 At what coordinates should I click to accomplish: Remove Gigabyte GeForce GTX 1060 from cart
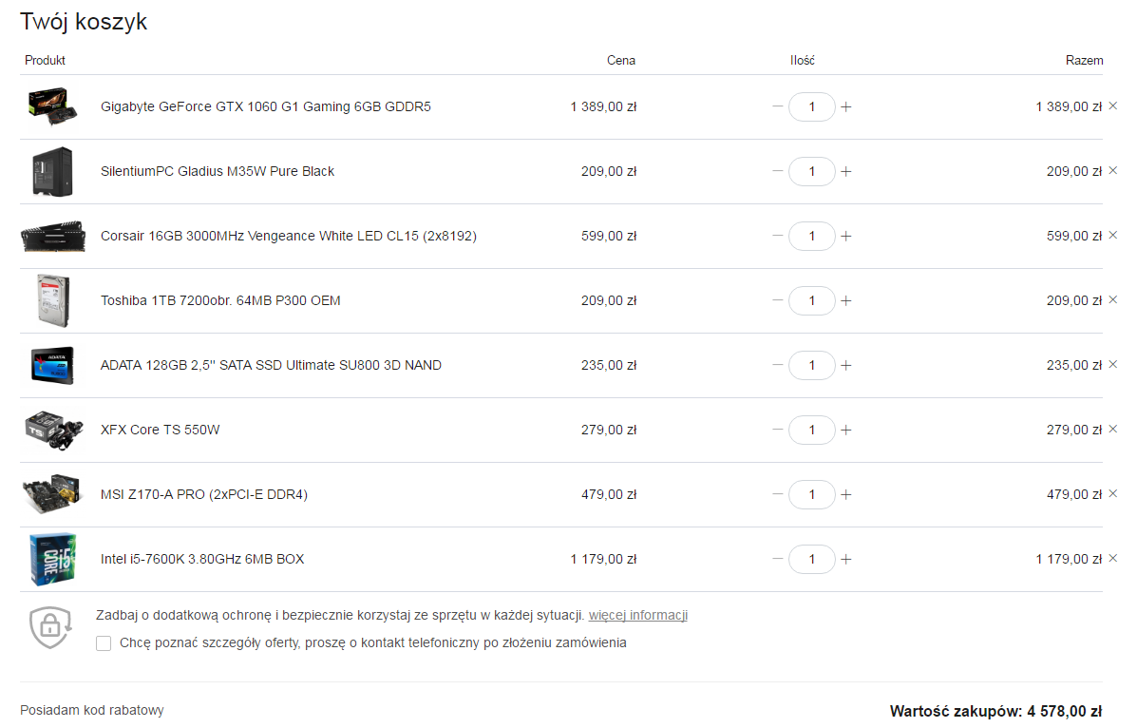(x=1113, y=106)
